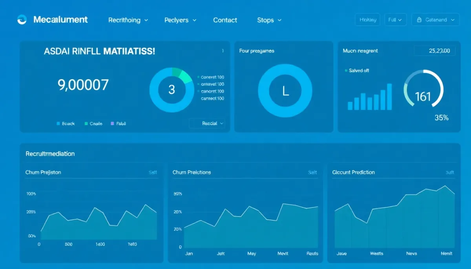Click the 35% progress indicator

(x=442, y=118)
